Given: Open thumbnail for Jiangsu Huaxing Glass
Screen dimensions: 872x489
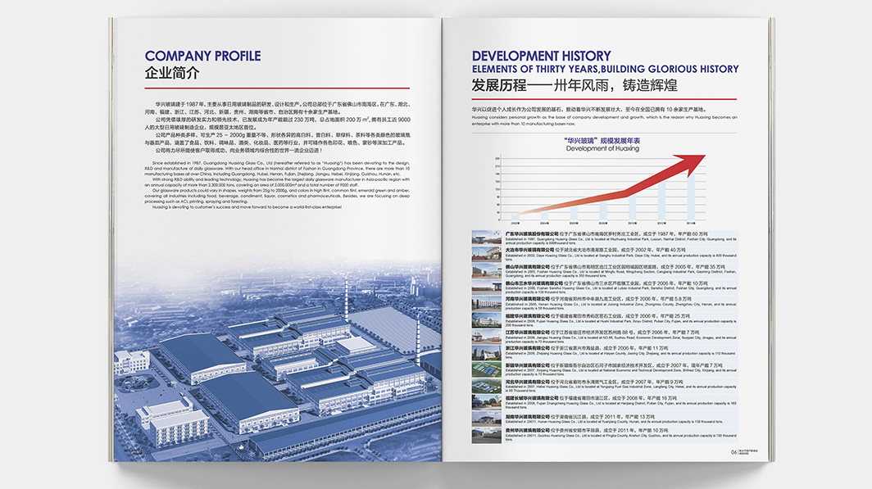Looking at the screenshot, I should click(487, 336).
